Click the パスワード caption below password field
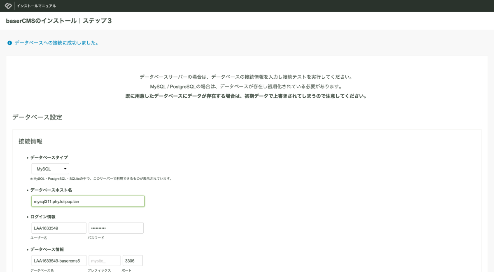The width and height of the screenshot is (494, 272). pyautogui.click(x=96, y=238)
